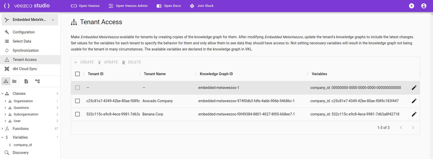Click the Banana Corp tenant name cell

point(153,114)
